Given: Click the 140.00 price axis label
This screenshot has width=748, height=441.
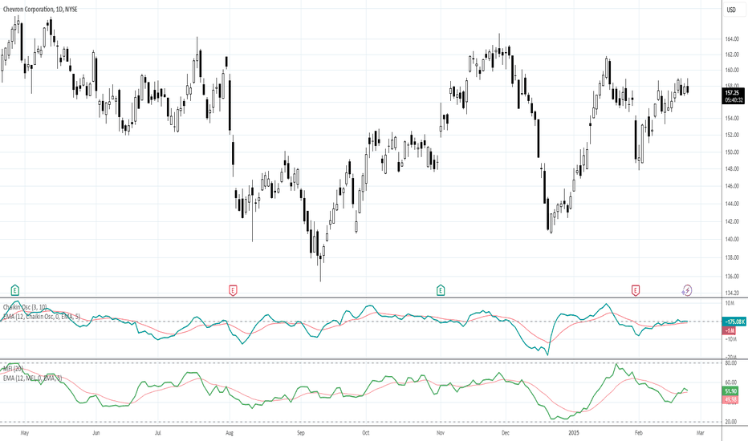Looking at the screenshot, I should click(732, 239).
